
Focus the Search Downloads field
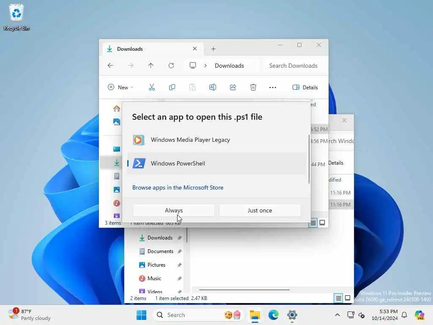[x=293, y=66]
